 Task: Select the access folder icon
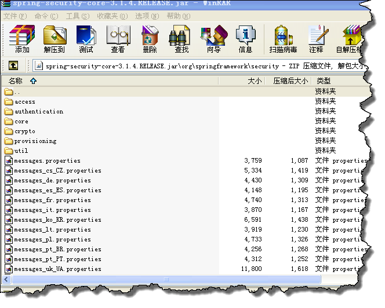9,101
